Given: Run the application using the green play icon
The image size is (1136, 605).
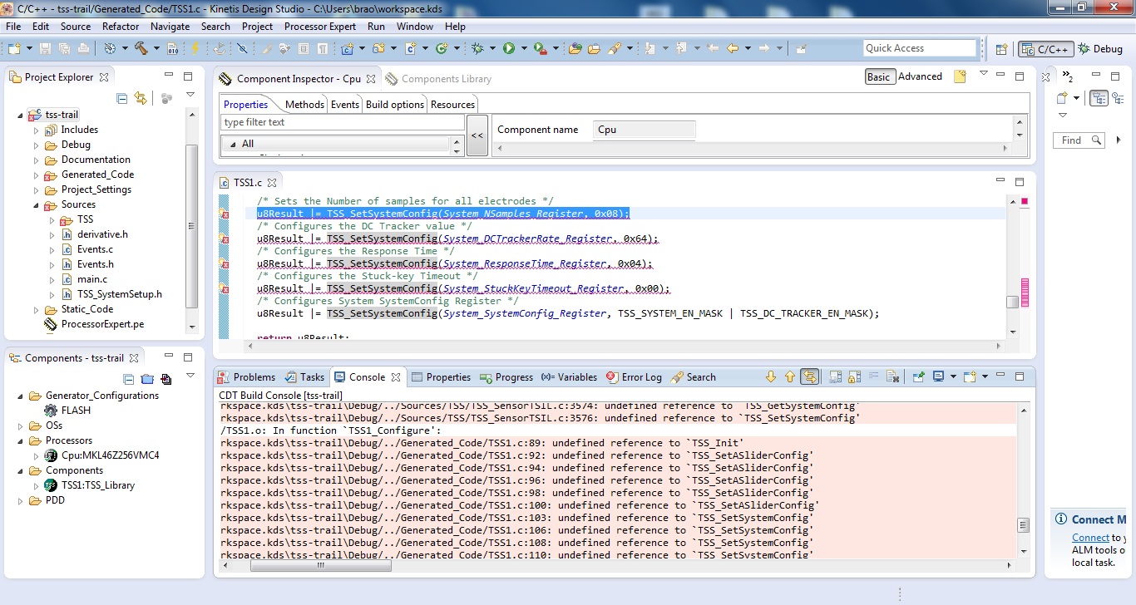Looking at the screenshot, I should [510, 48].
